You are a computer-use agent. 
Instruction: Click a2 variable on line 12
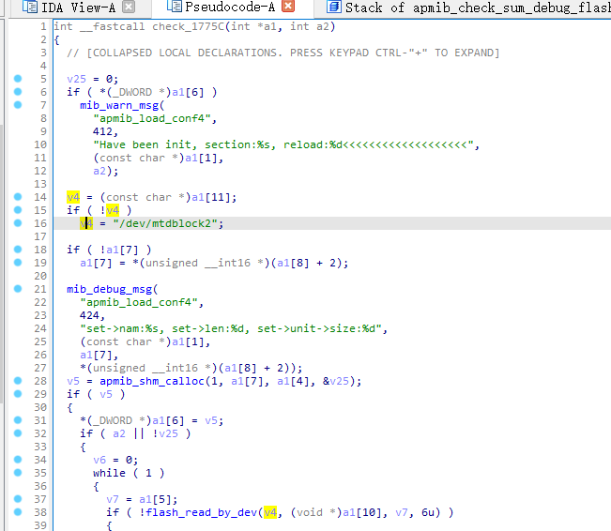point(99,171)
